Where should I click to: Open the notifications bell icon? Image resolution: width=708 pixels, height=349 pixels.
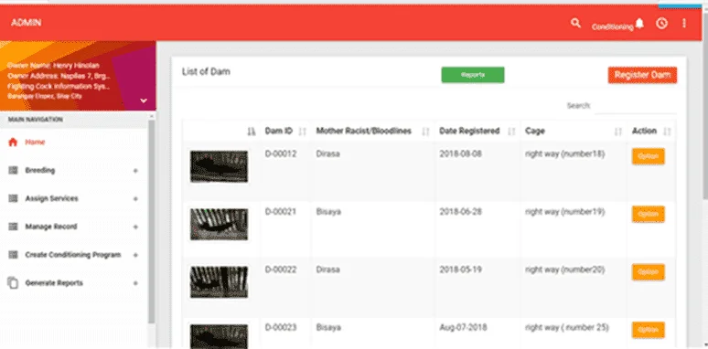639,24
